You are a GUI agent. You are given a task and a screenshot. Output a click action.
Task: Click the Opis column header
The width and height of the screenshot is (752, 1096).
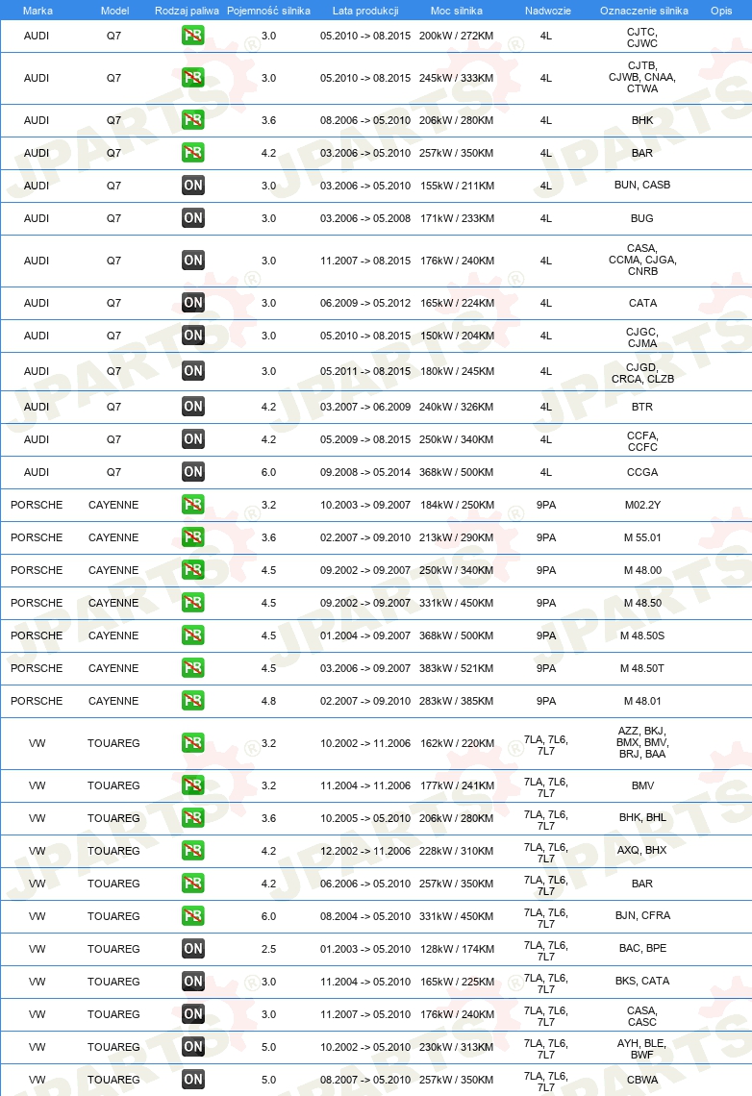[x=721, y=11]
